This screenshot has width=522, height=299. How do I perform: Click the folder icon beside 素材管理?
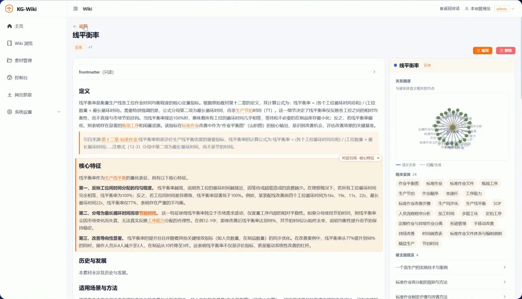coord(9,60)
